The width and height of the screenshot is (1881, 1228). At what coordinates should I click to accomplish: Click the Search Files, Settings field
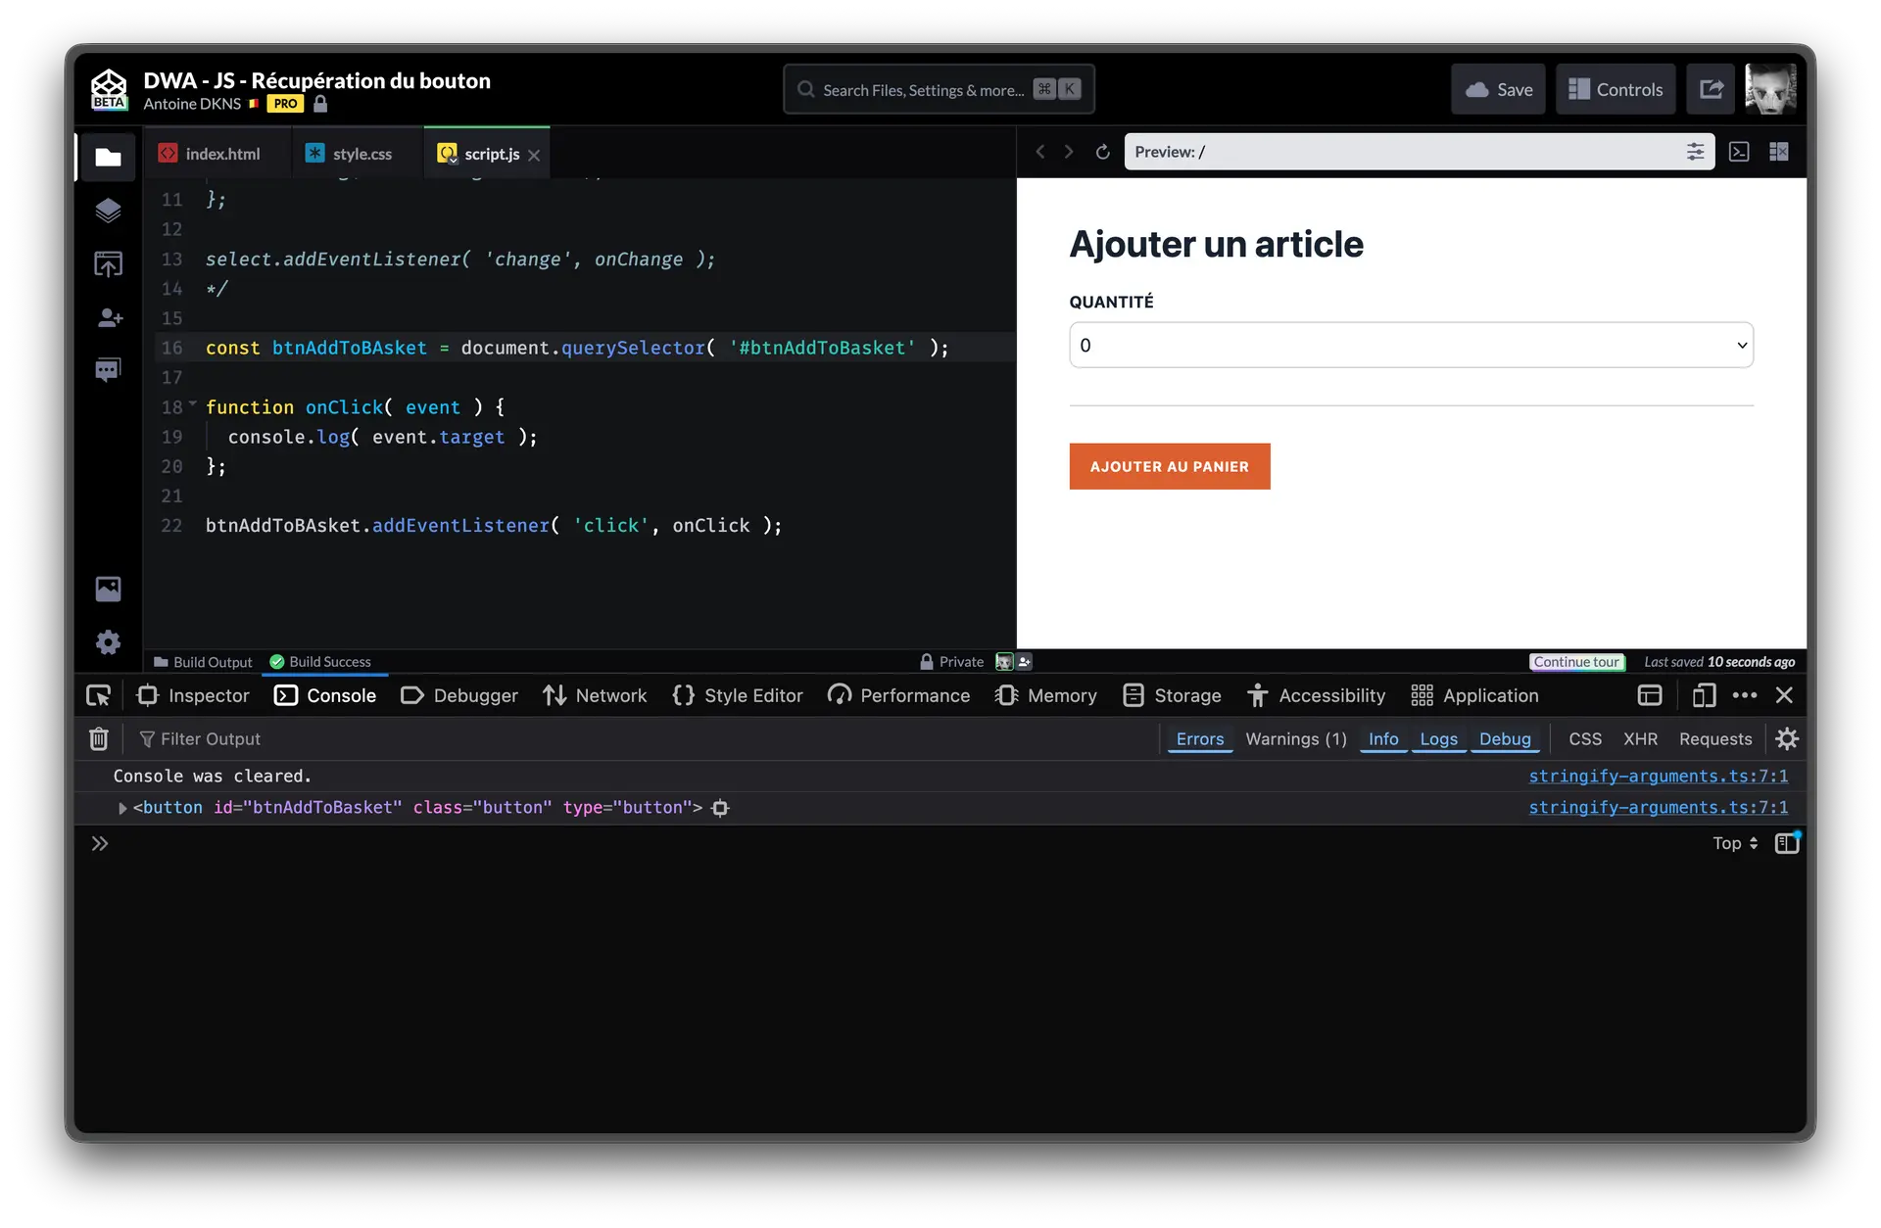click(x=921, y=90)
